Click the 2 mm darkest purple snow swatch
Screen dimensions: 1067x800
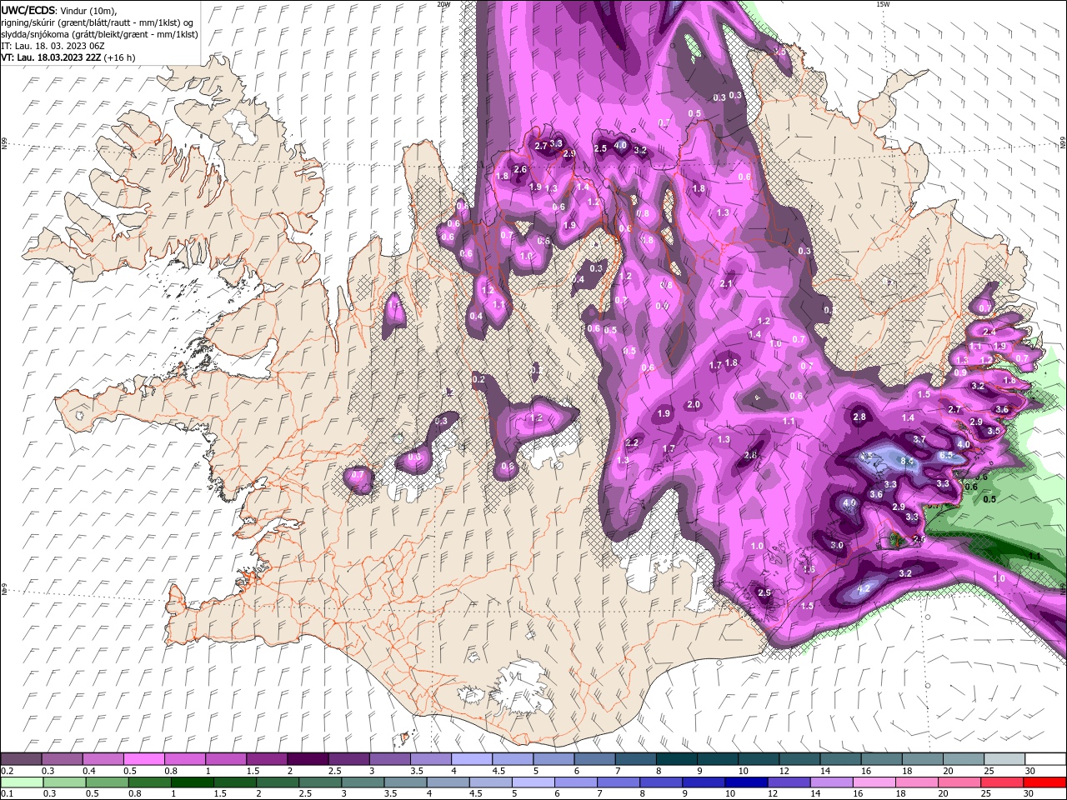coord(308,759)
